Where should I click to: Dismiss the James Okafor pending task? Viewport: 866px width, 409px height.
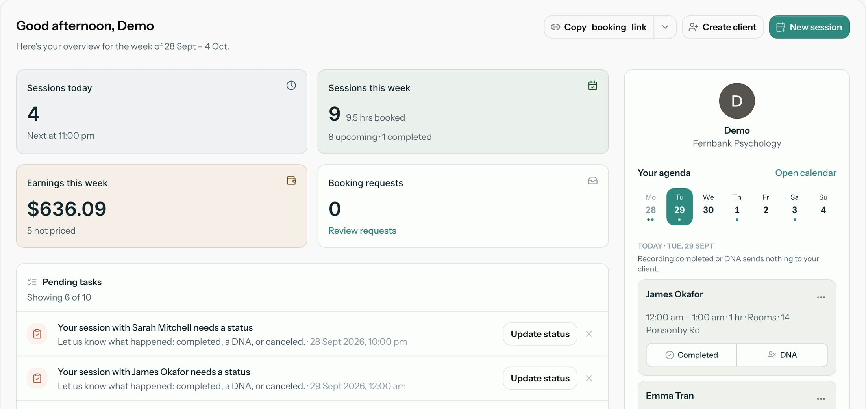coord(589,378)
